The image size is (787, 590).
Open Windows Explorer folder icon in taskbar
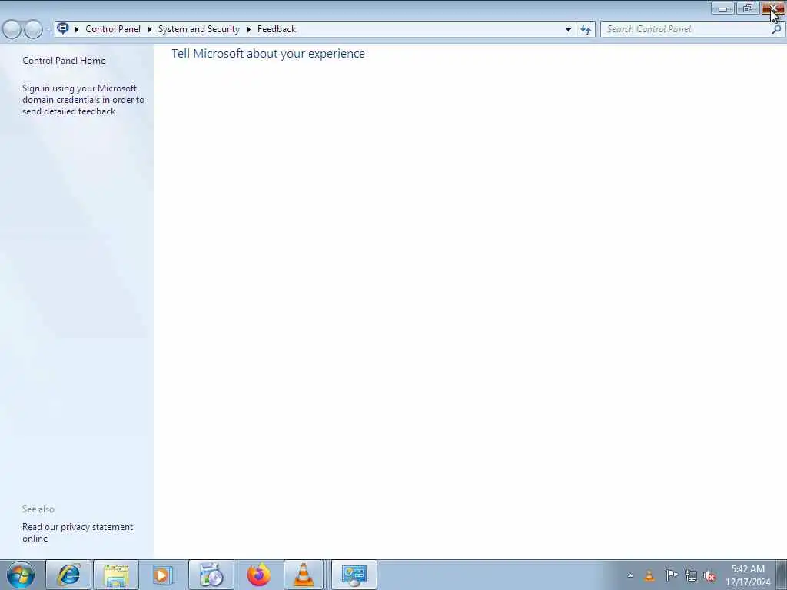coord(116,575)
